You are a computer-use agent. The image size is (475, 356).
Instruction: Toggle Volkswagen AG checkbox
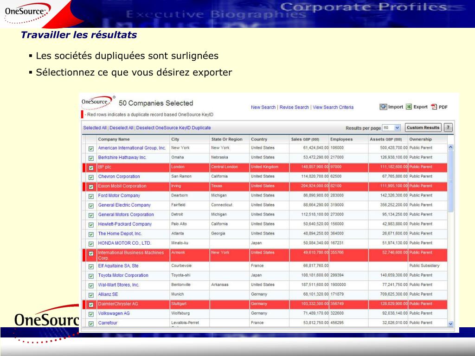[x=91, y=314]
